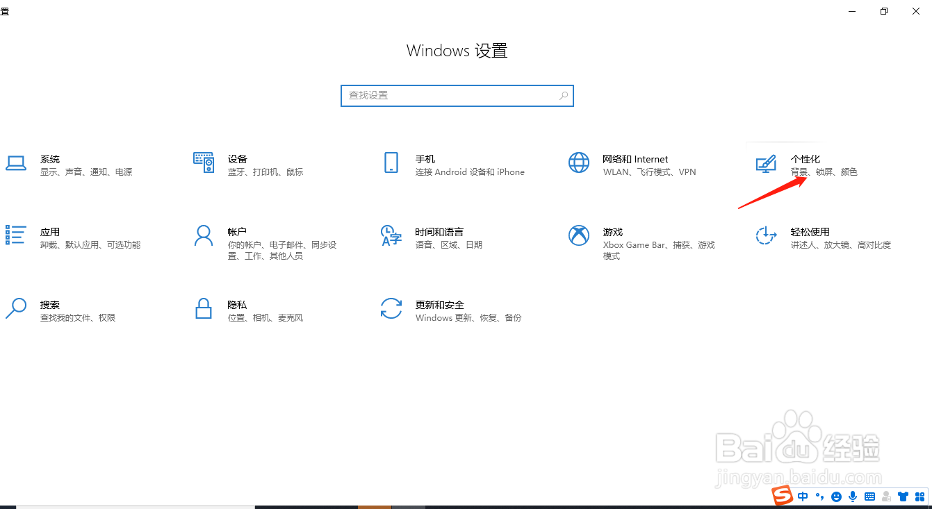This screenshot has width=932, height=509.
Task: Open 系统 settings via the laptop icon
Action: [16, 163]
